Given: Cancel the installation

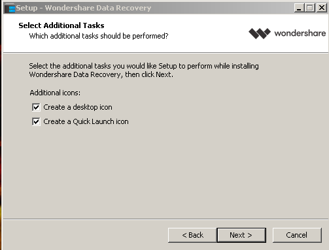Looking at the screenshot, I should coord(297,235).
